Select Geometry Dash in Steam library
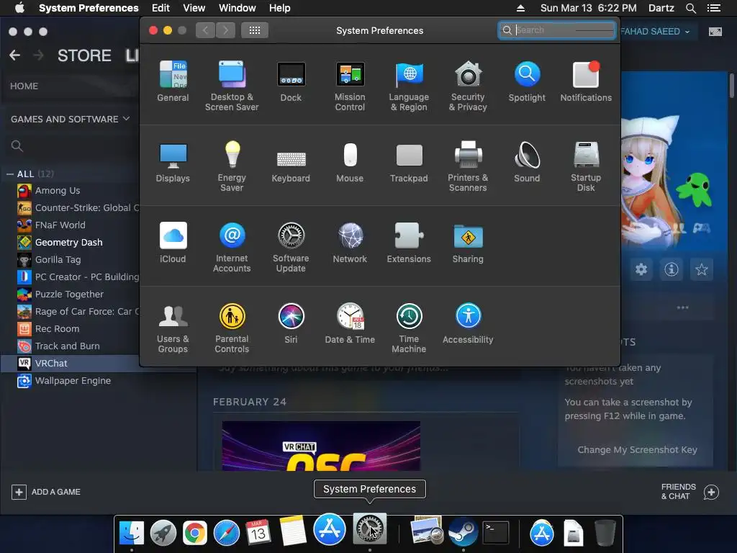 [x=68, y=242]
